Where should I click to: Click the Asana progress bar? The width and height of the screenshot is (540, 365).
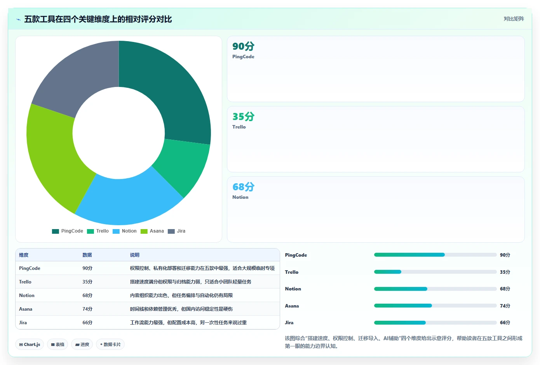[435, 306]
